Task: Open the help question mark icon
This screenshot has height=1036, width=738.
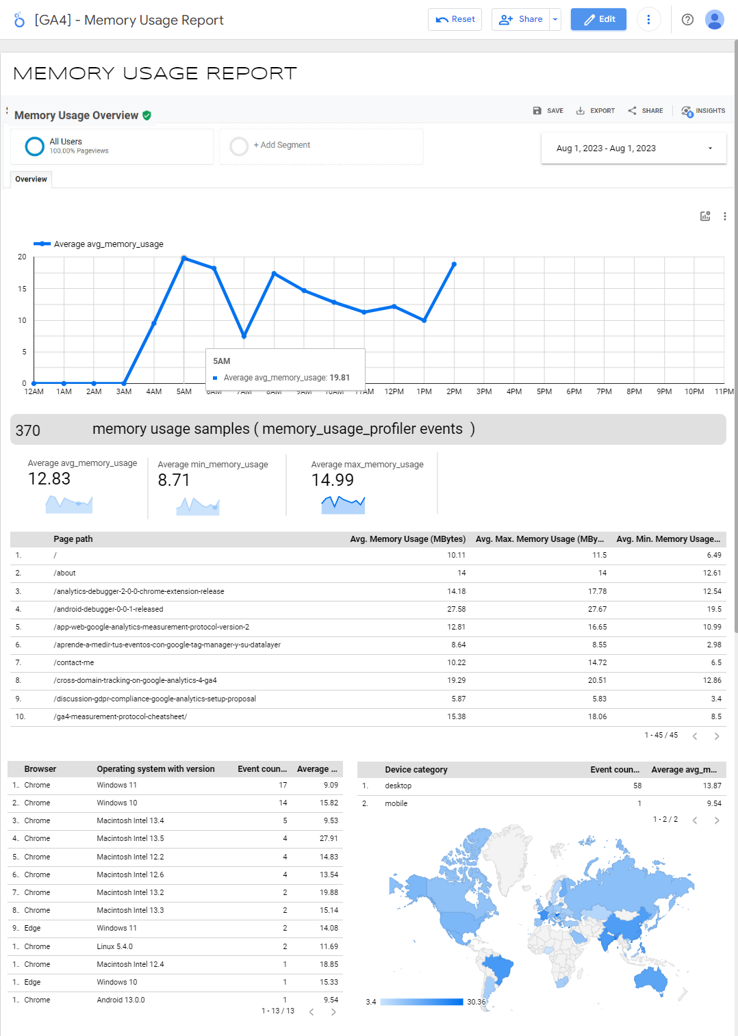Action: pos(687,20)
